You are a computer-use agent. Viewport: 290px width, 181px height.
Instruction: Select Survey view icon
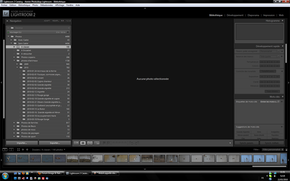tap(97, 143)
